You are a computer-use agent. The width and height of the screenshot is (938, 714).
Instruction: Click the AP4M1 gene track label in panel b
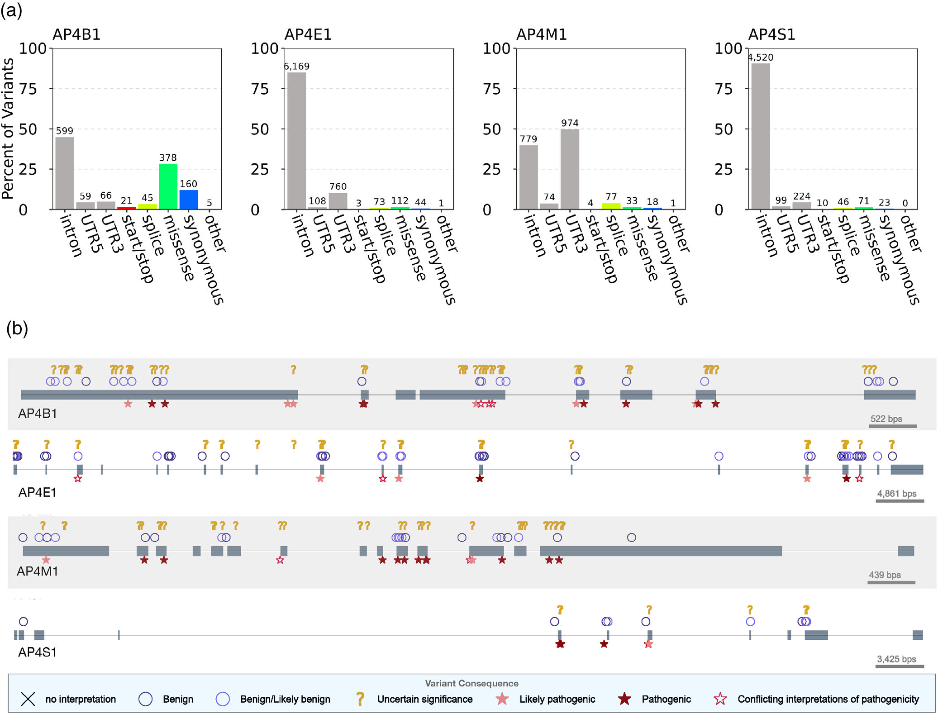(x=38, y=571)
